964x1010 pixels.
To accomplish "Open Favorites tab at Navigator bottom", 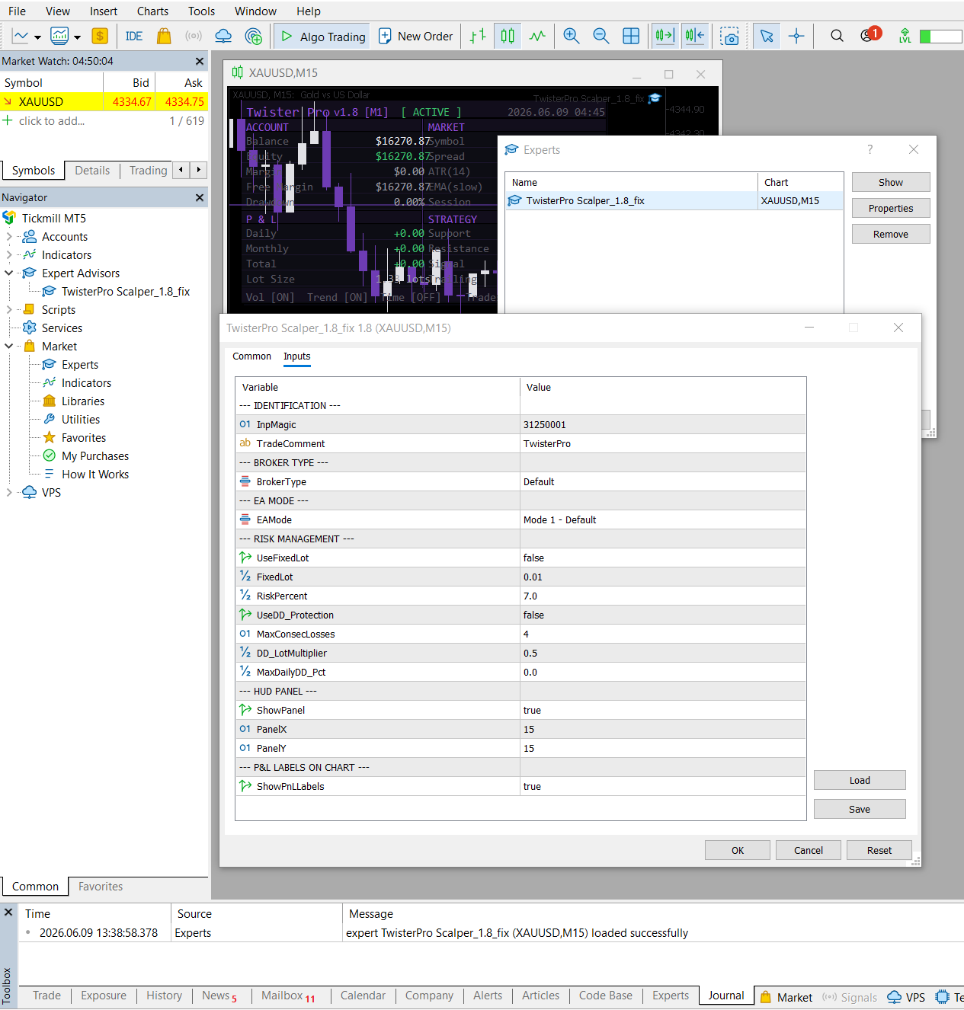I will [101, 887].
